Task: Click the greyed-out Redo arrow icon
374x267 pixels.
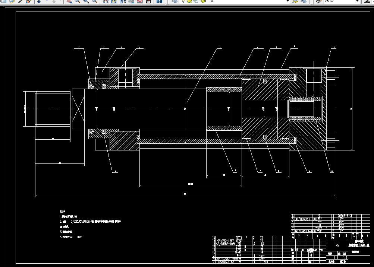Action: [x=54, y=1]
